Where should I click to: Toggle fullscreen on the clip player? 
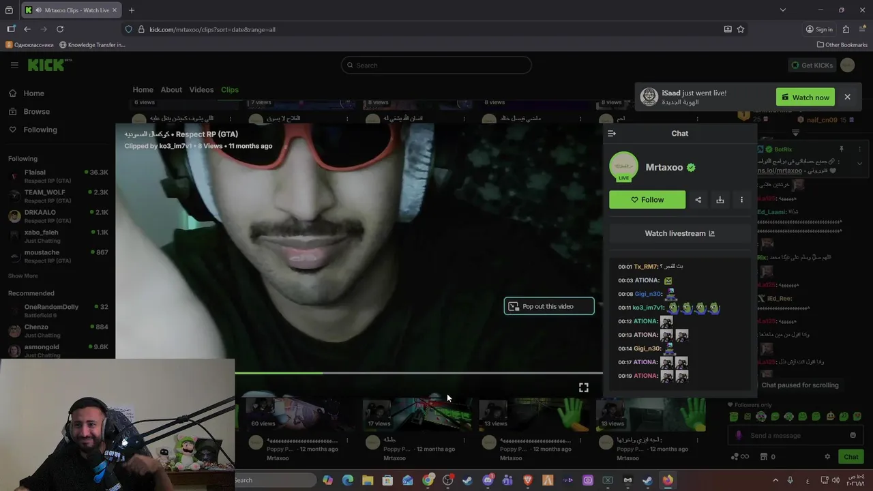(584, 387)
